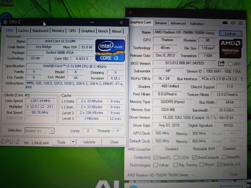251x188 pixels.
Task: Click the Memory Type value GDDR5 (Hynix)
Action: point(172,102)
